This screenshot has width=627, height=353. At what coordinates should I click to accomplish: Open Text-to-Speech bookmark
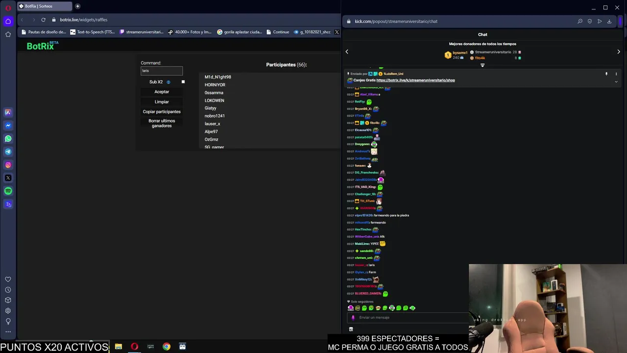[93, 32]
